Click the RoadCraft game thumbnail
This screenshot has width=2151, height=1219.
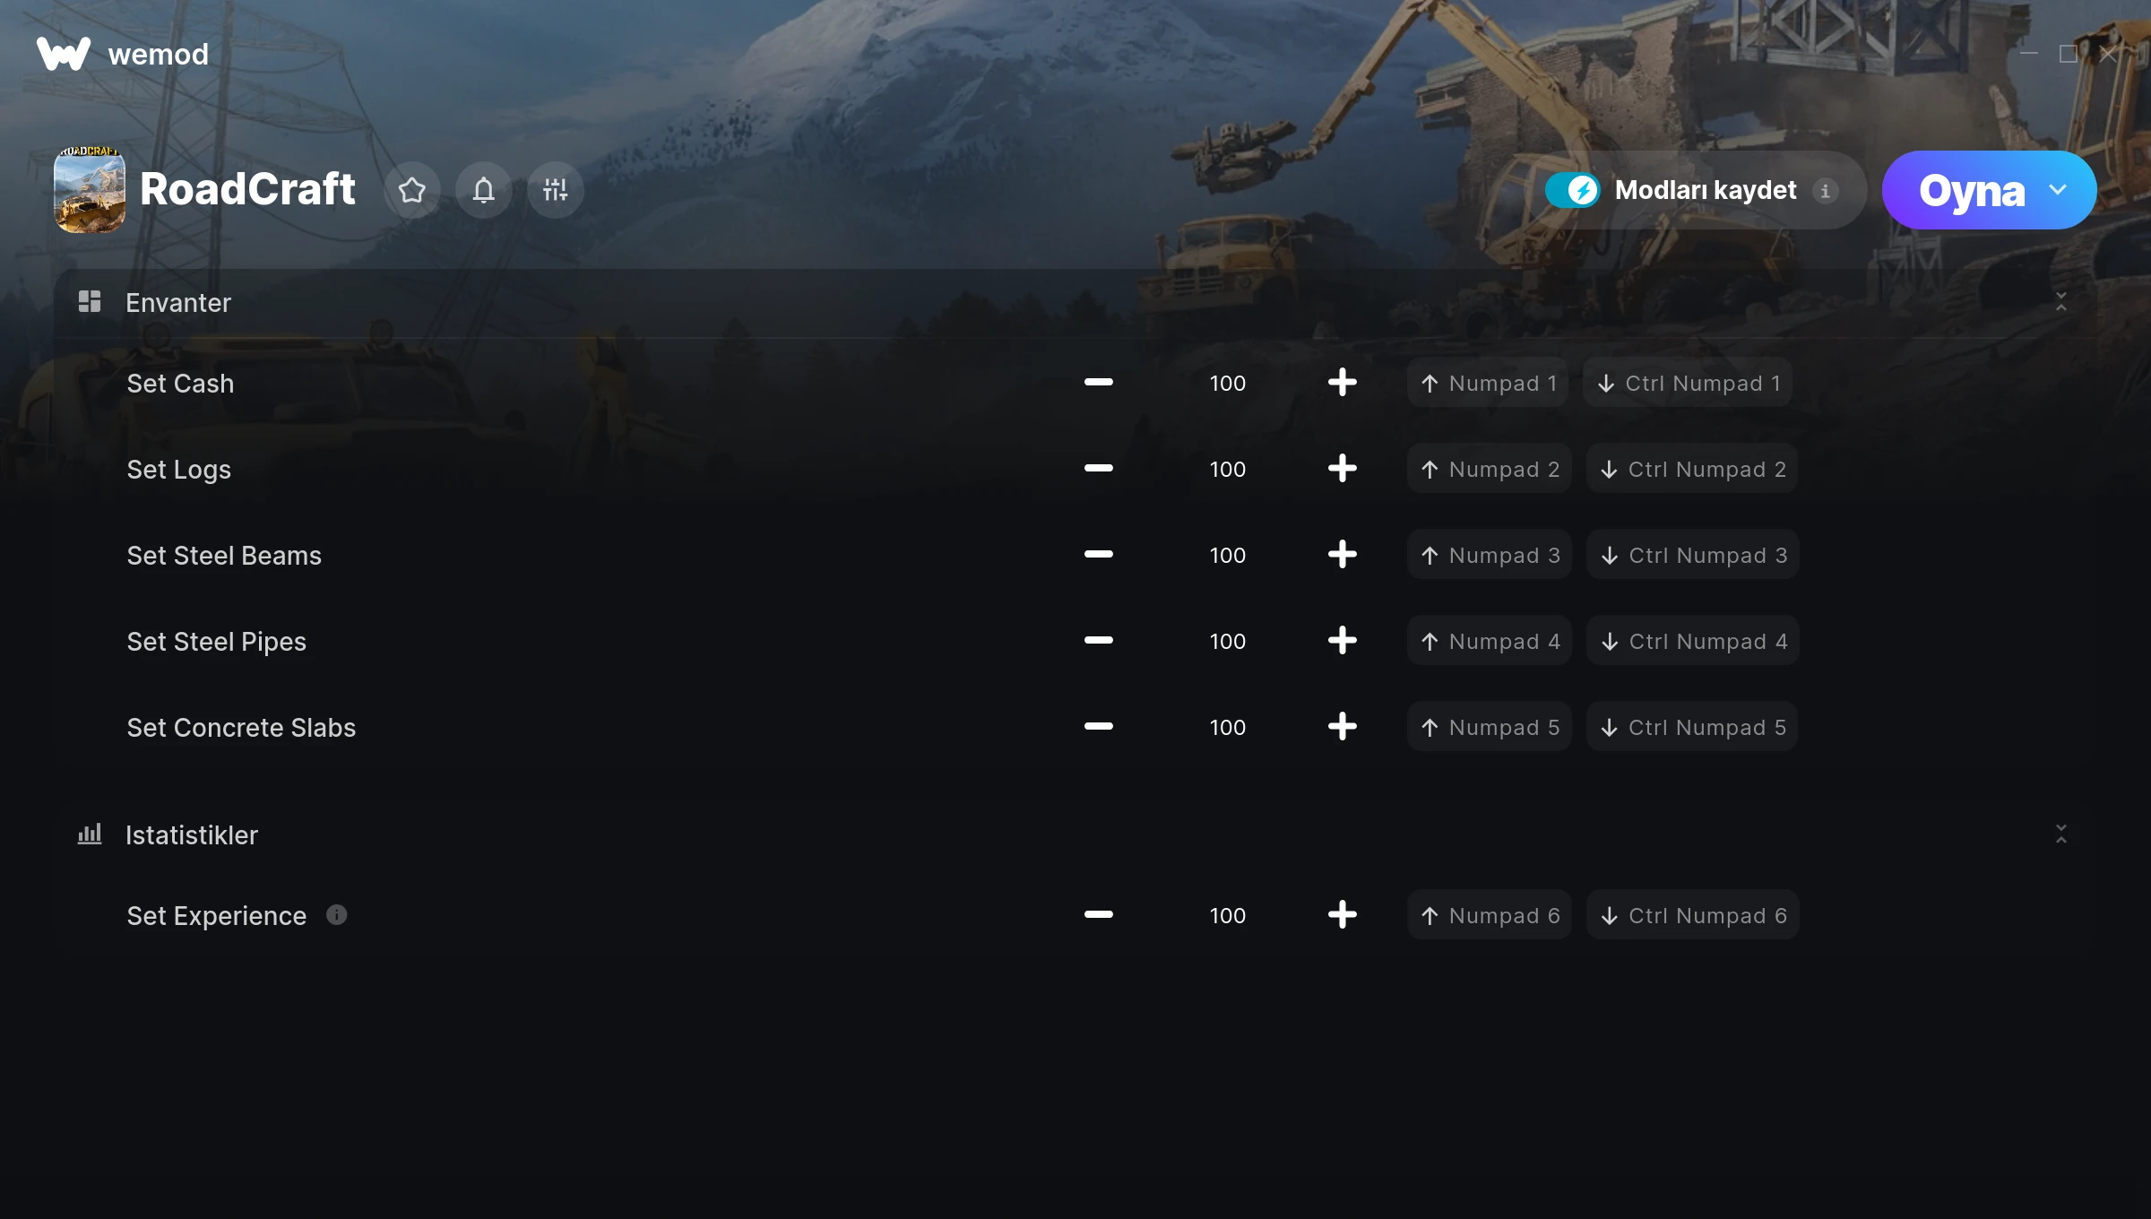pos(90,190)
